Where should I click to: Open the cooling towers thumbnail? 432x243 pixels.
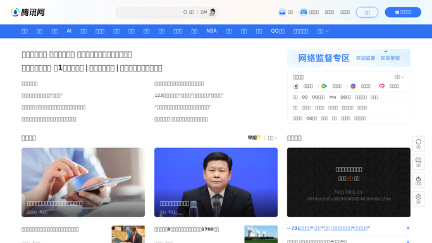[261, 234]
